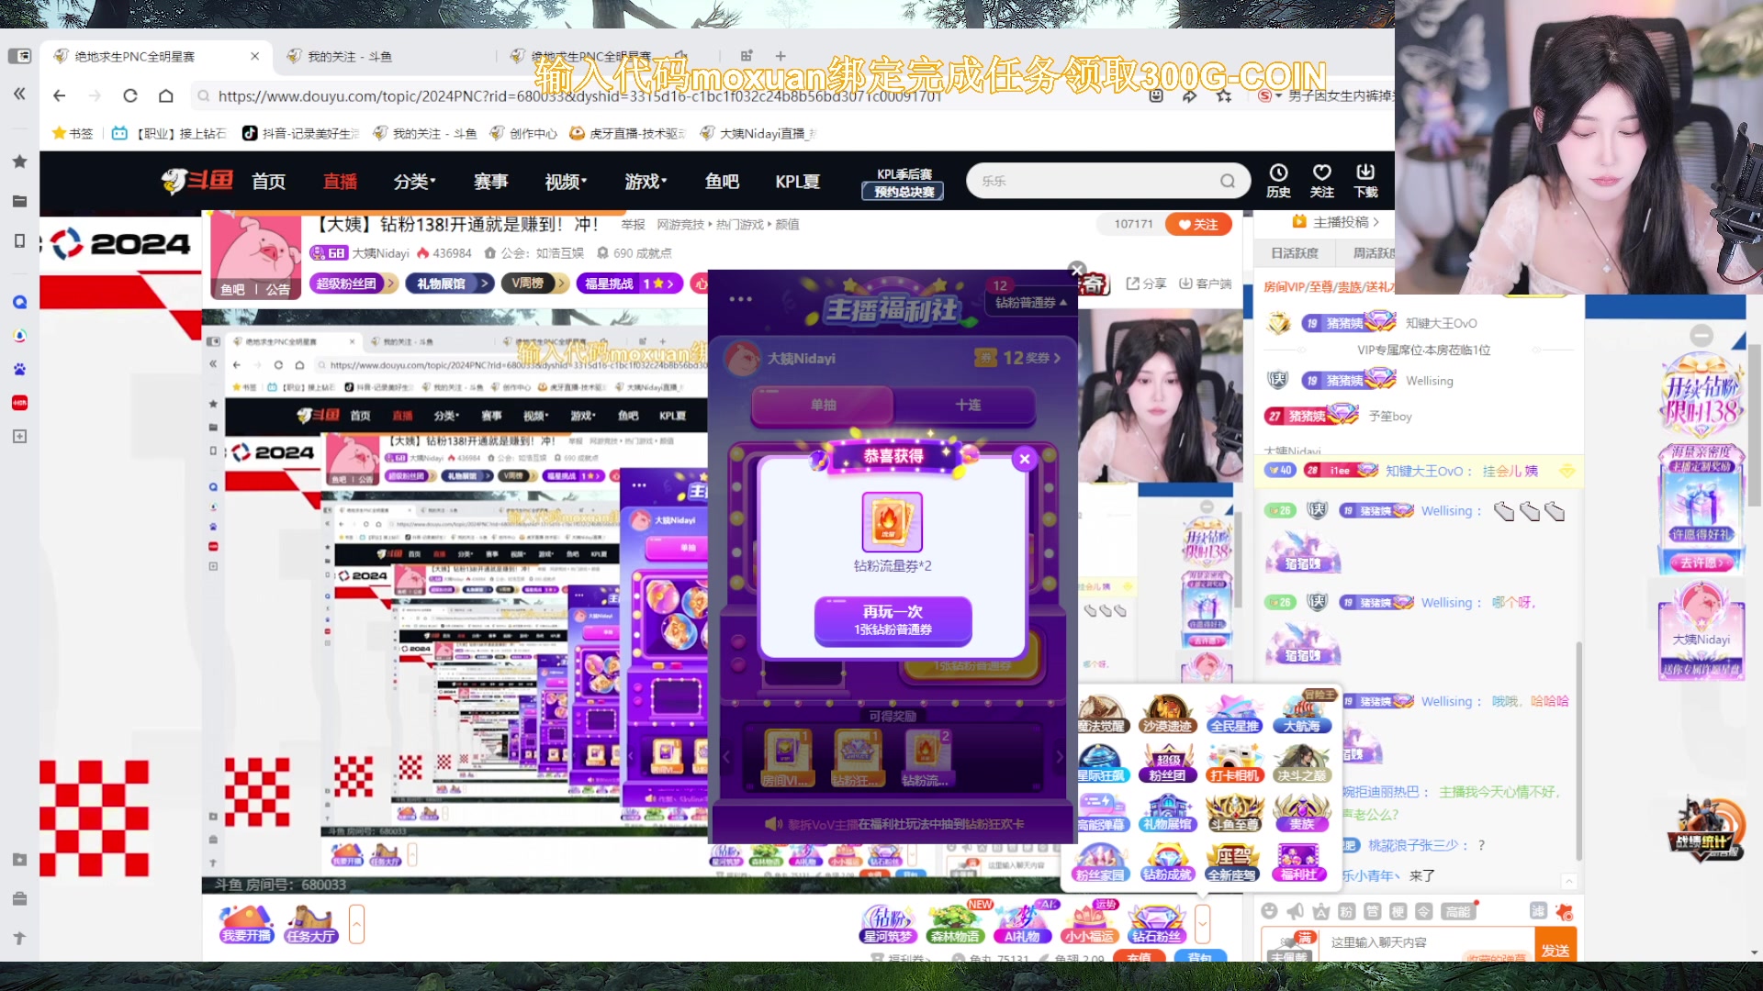Open the 粉丝家园 icon
1763x991 pixels.
(x=1101, y=863)
